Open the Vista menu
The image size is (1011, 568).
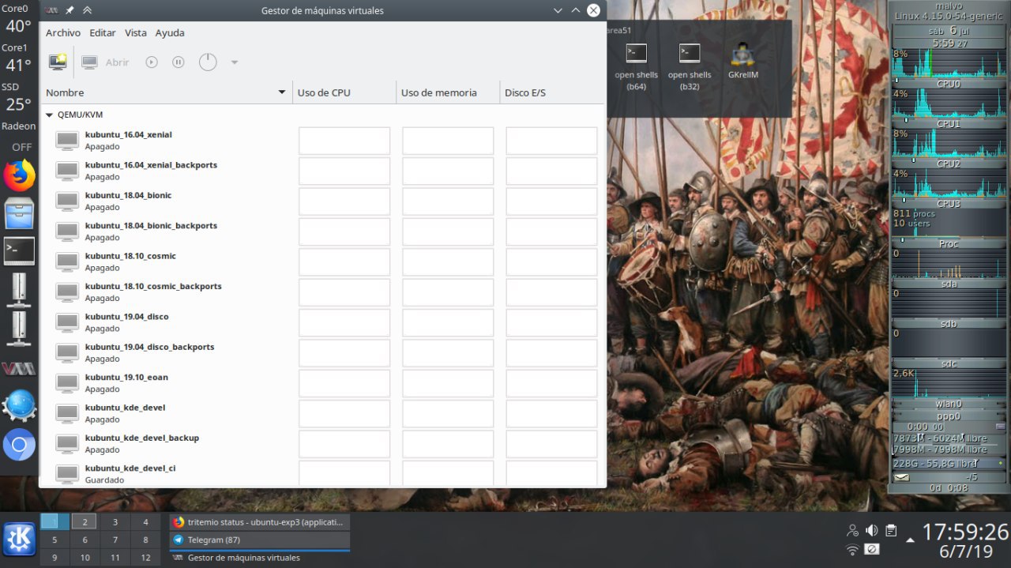(x=136, y=32)
